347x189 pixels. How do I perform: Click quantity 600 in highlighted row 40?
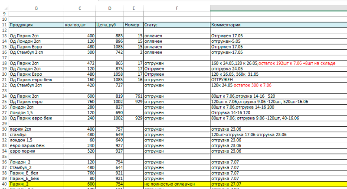click(80, 184)
